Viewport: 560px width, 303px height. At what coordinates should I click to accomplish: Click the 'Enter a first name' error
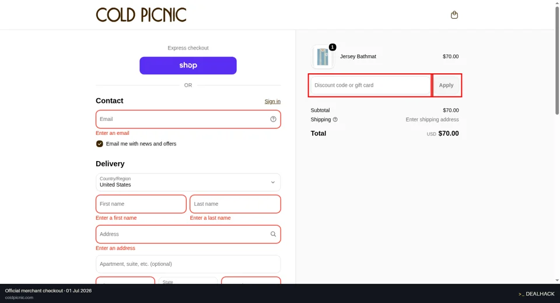tap(116, 218)
